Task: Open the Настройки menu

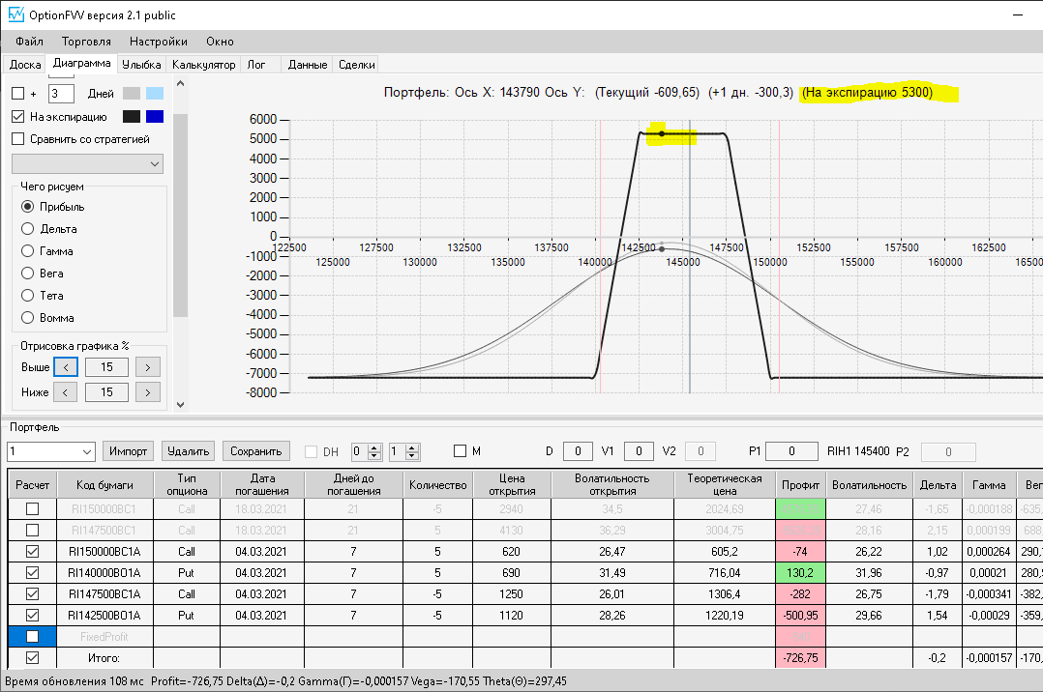Action: click(158, 42)
